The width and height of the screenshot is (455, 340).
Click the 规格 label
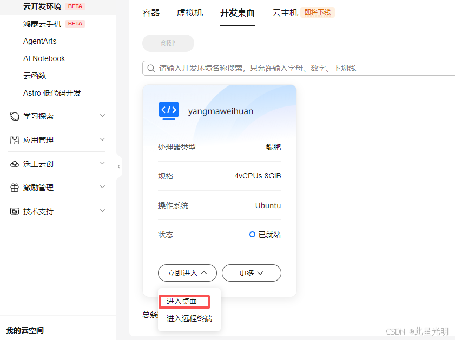coord(166,176)
